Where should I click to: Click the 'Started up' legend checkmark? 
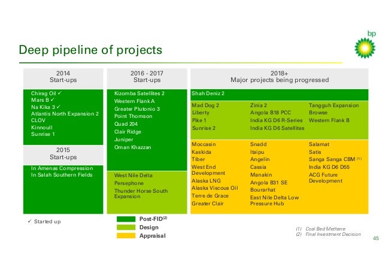30,221
